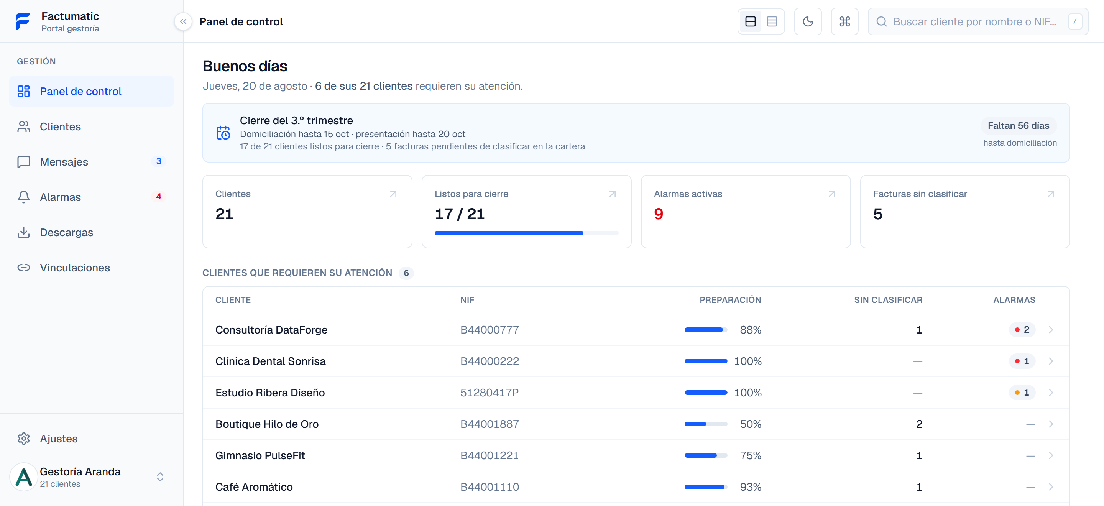
Task: Expand chevron on Boutique Hilo de Oro row
Action: point(1051,424)
